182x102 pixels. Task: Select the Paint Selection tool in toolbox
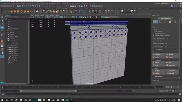pos(2,24)
